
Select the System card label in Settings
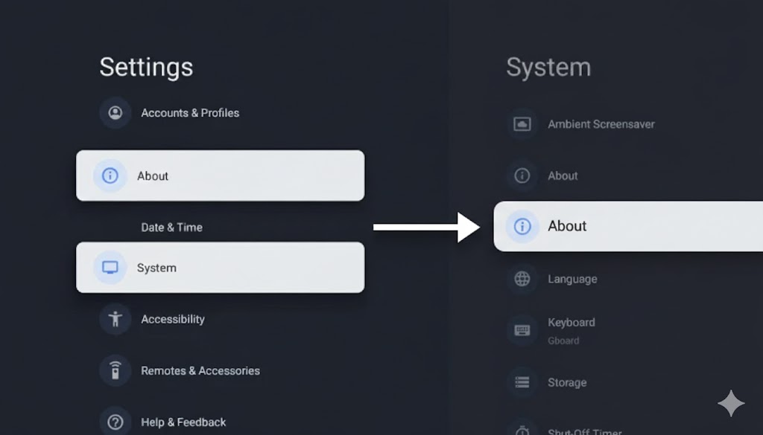pos(156,268)
